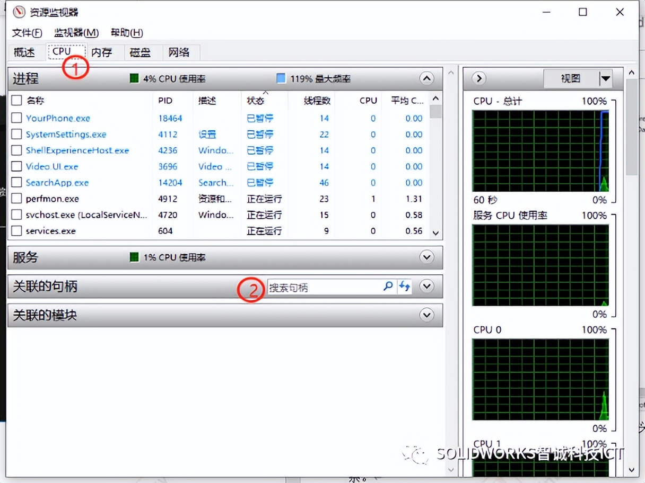Screen dimensions: 645x483
Task: Click the refresh icon beside handle search
Action: coord(405,287)
